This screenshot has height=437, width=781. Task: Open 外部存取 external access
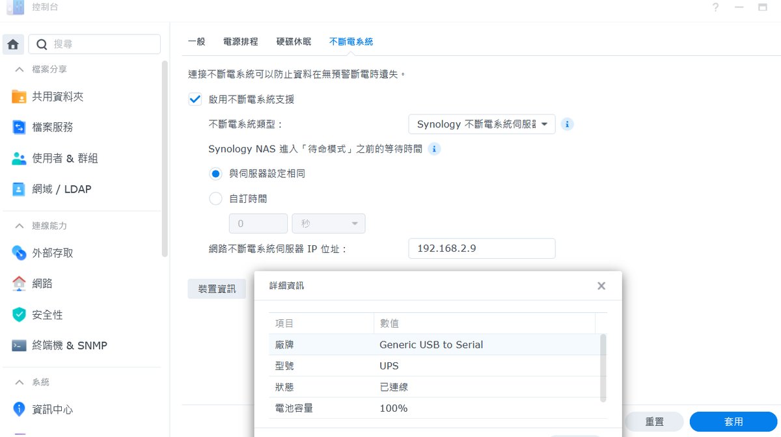52,253
